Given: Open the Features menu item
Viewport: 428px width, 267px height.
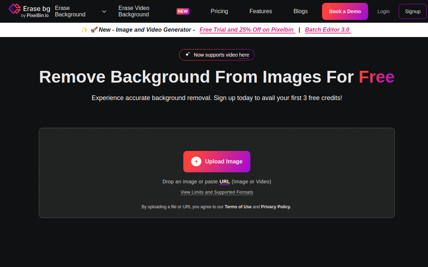Looking at the screenshot, I should pos(260,11).
